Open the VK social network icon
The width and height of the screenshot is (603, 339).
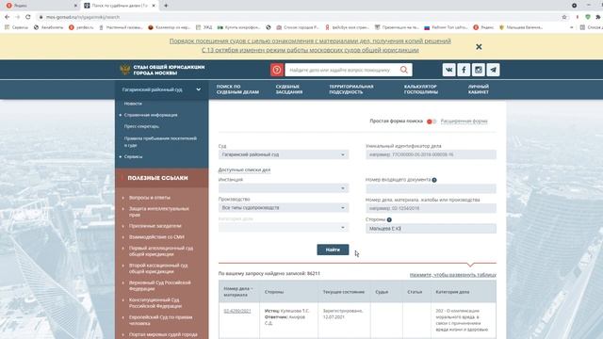click(448, 70)
